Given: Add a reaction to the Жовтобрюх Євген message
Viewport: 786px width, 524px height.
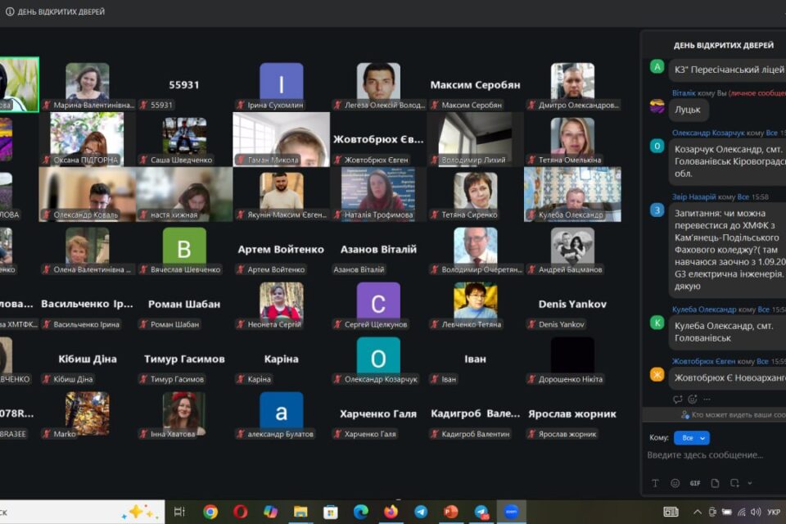Looking at the screenshot, I should pyautogui.click(x=693, y=400).
